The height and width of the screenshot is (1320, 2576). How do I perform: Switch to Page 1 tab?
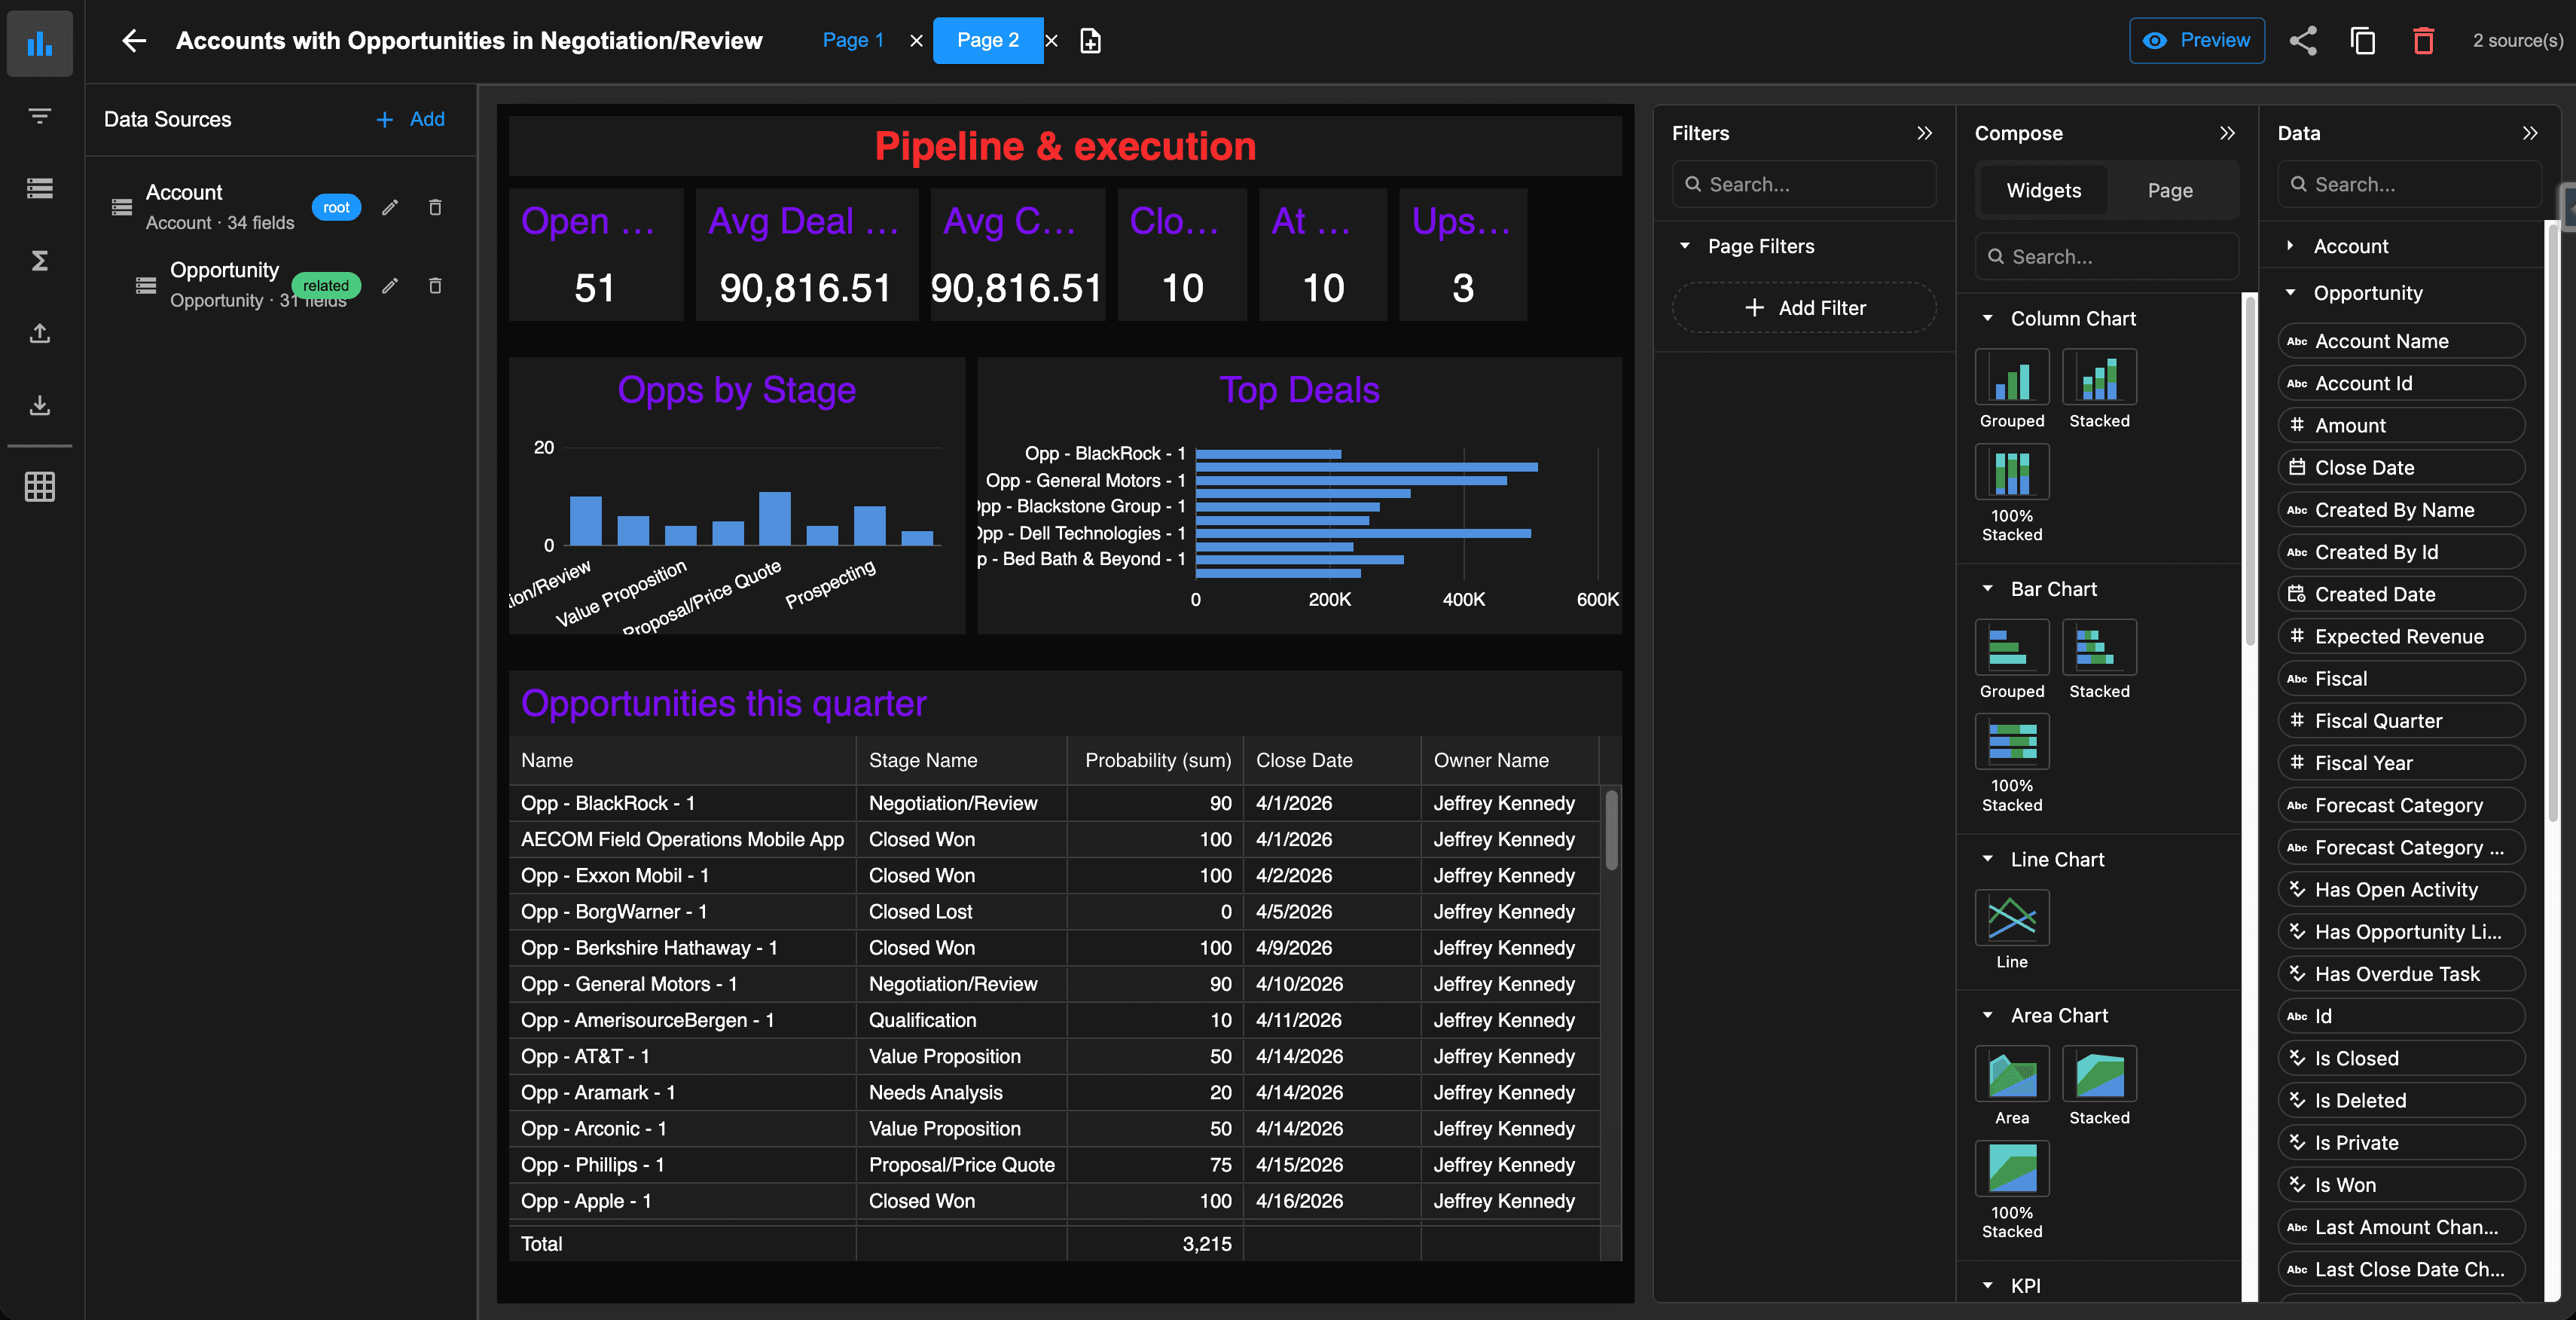point(852,40)
